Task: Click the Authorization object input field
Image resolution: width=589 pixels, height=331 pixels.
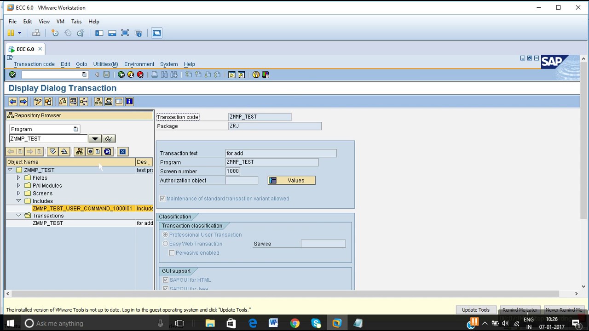Action: tap(242, 181)
